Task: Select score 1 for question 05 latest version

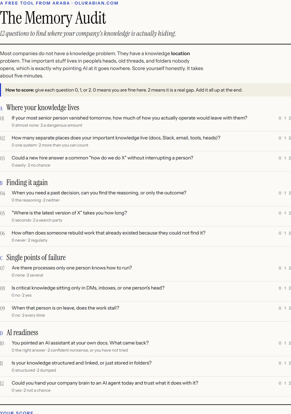Action: (285, 213)
